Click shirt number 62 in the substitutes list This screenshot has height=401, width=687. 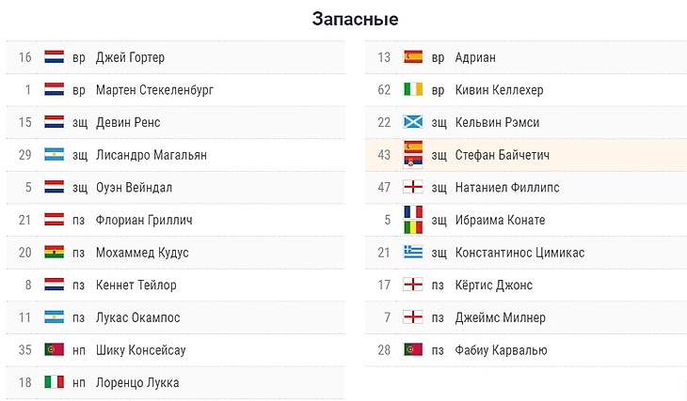(383, 90)
